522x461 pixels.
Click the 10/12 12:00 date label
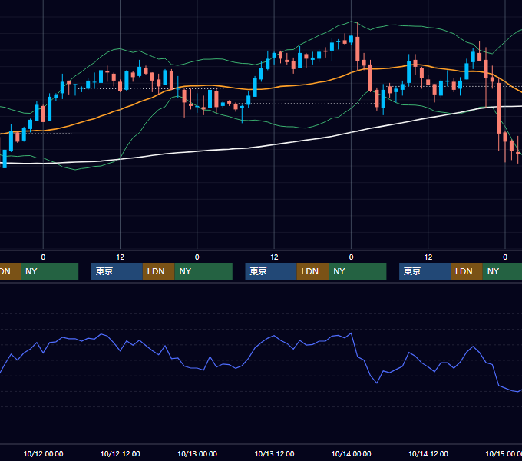pos(121,453)
